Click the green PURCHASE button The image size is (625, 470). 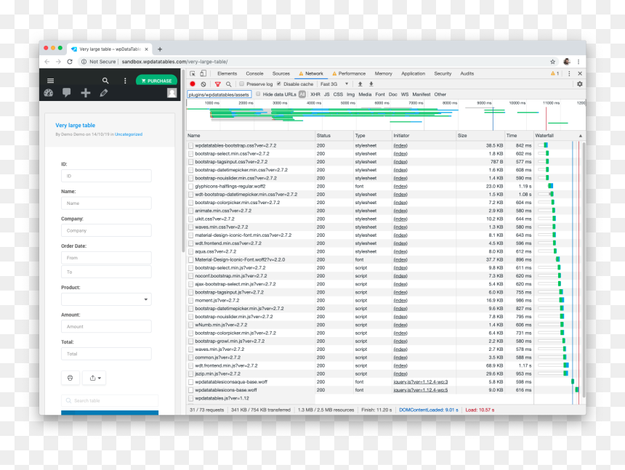click(157, 81)
